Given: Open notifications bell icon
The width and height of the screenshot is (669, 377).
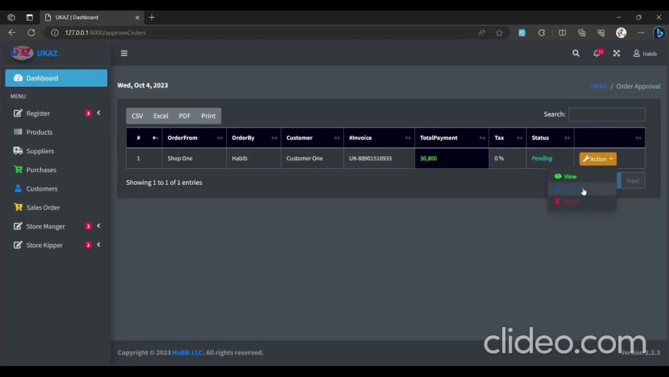Looking at the screenshot, I should point(597,54).
